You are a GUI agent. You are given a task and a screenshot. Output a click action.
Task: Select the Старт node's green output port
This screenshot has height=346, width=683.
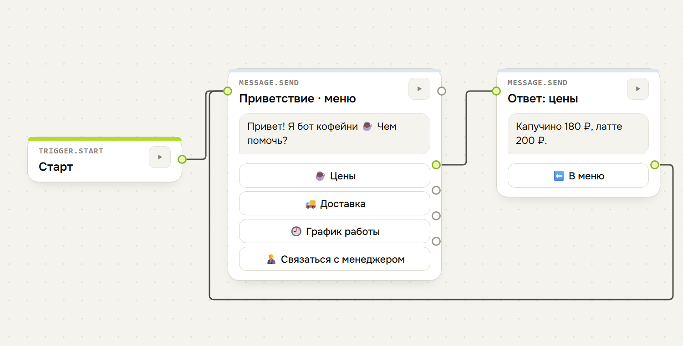click(x=182, y=159)
